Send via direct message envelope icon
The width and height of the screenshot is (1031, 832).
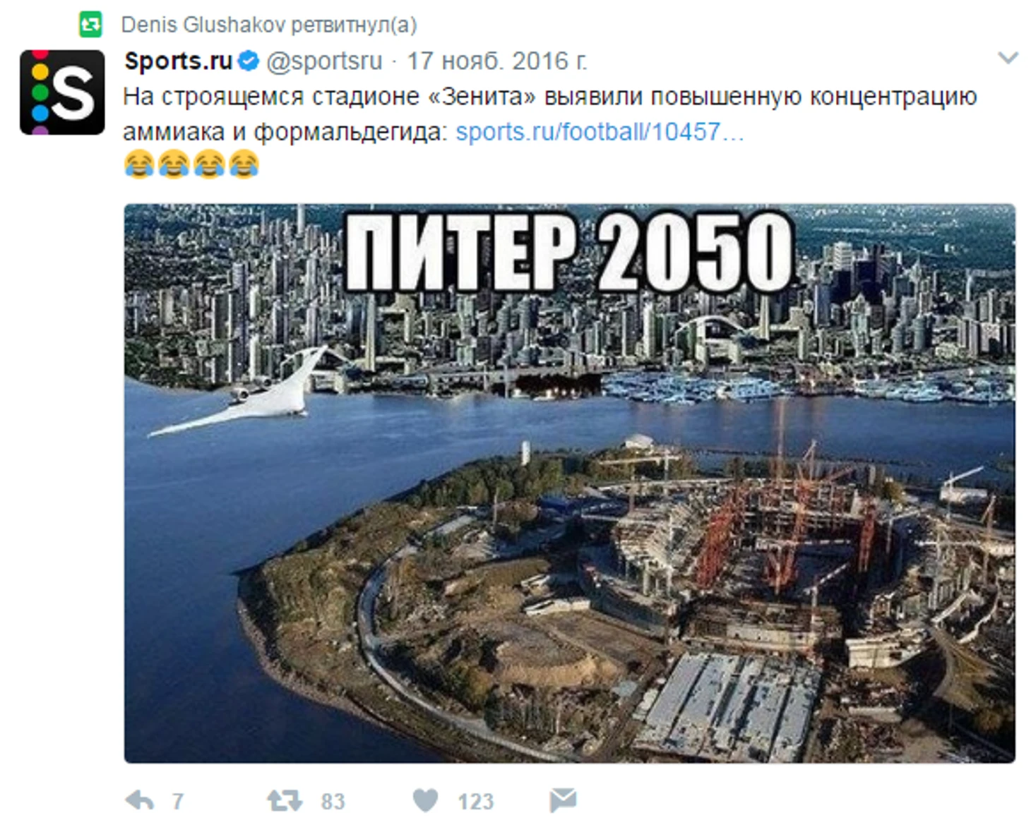tap(563, 800)
